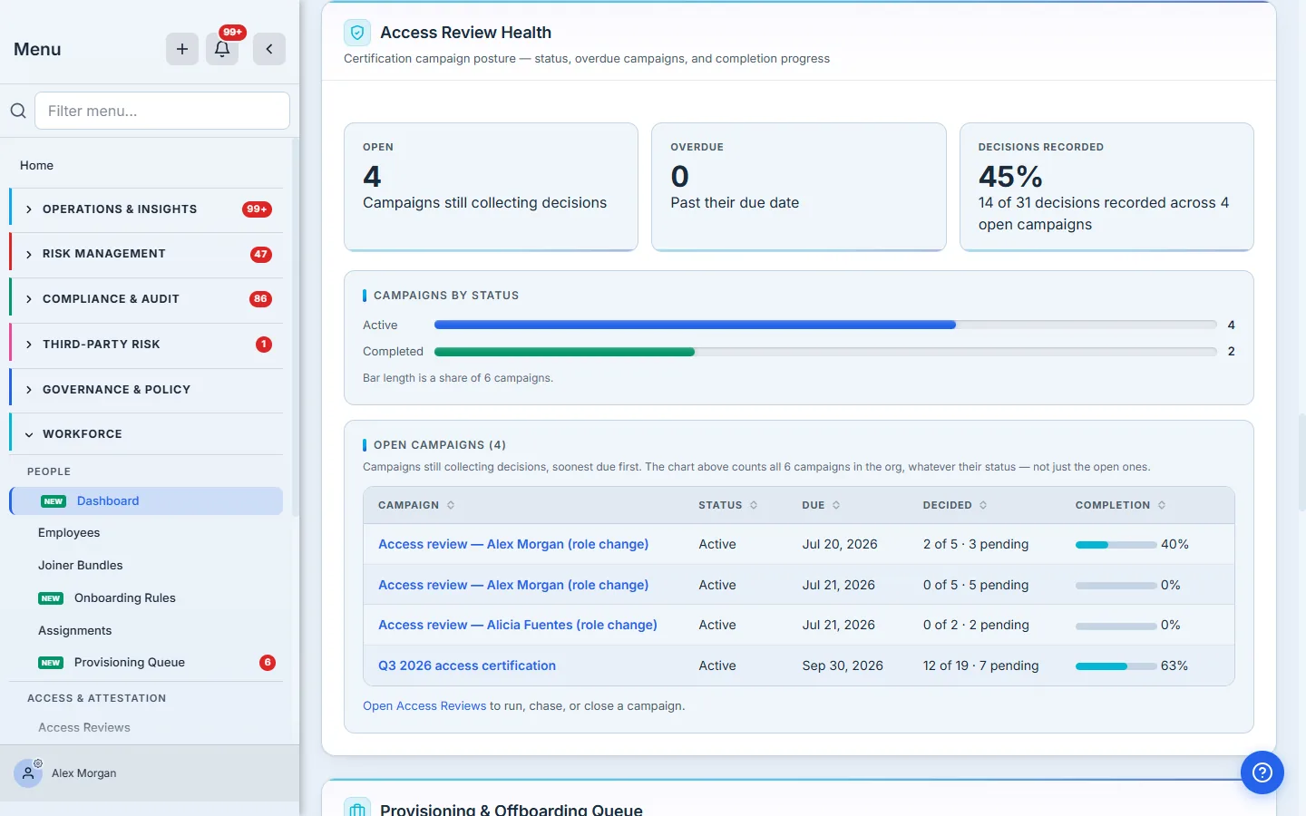Sort by the Decided column sort icon
The width and height of the screenshot is (1306, 816).
coord(983,505)
